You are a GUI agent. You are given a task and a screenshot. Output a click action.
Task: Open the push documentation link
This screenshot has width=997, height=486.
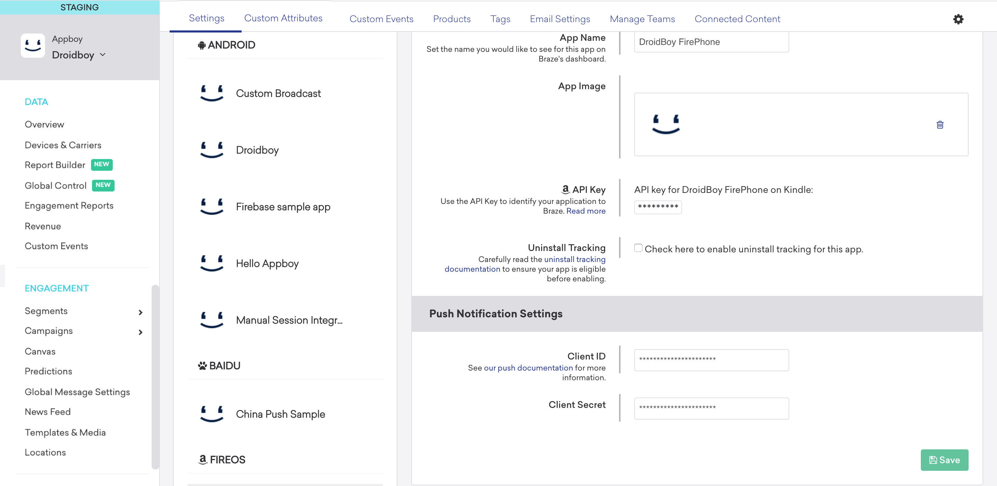pos(528,368)
